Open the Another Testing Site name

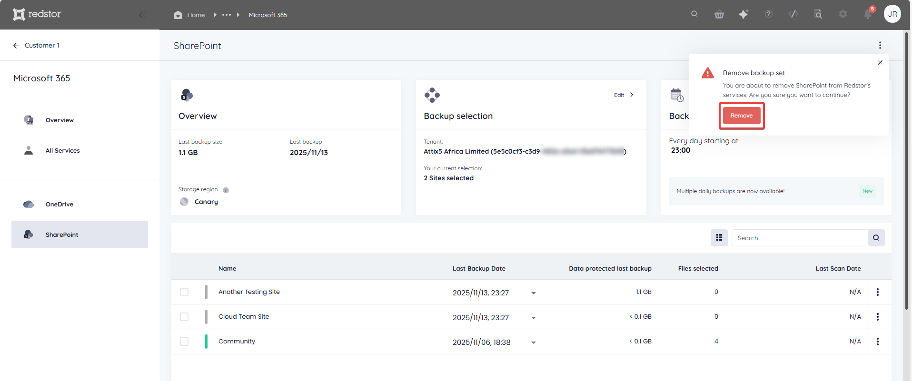tap(249, 292)
